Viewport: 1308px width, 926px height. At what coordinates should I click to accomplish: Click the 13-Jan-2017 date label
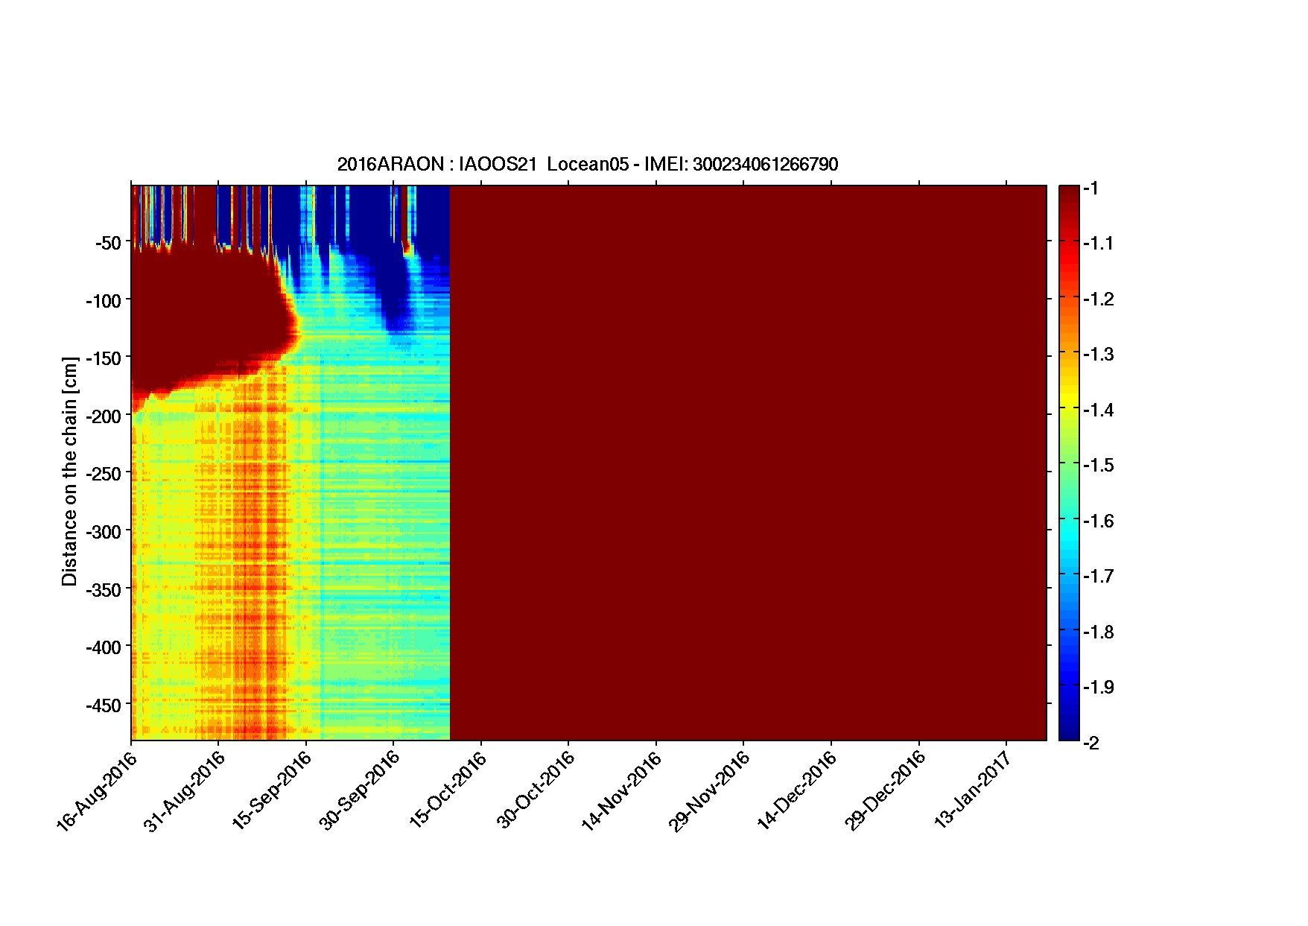pyautogui.click(x=973, y=790)
